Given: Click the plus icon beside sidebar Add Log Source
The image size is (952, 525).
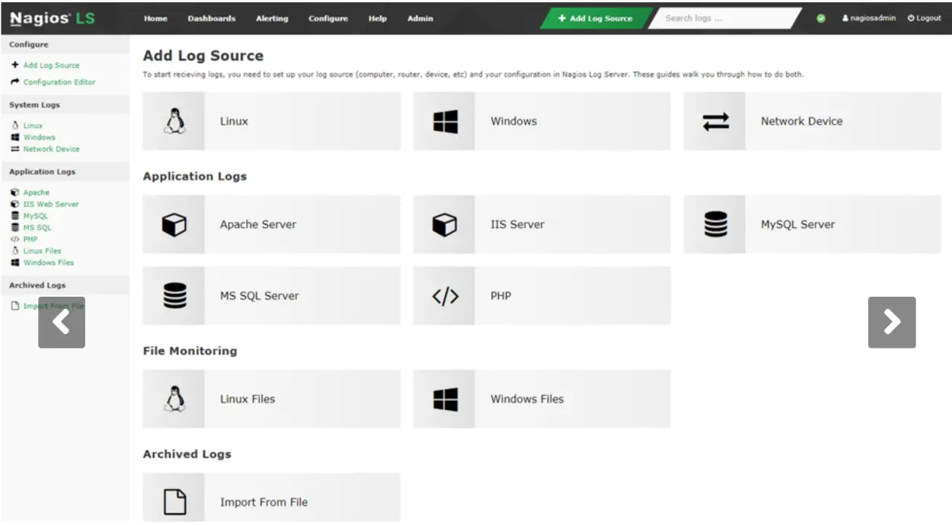Looking at the screenshot, I should pos(15,65).
